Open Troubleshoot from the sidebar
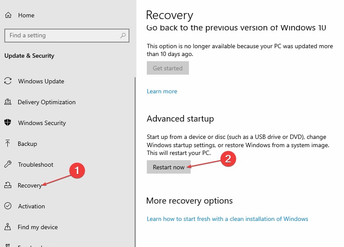This screenshot has width=344, height=247. pyautogui.click(x=36, y=165)
